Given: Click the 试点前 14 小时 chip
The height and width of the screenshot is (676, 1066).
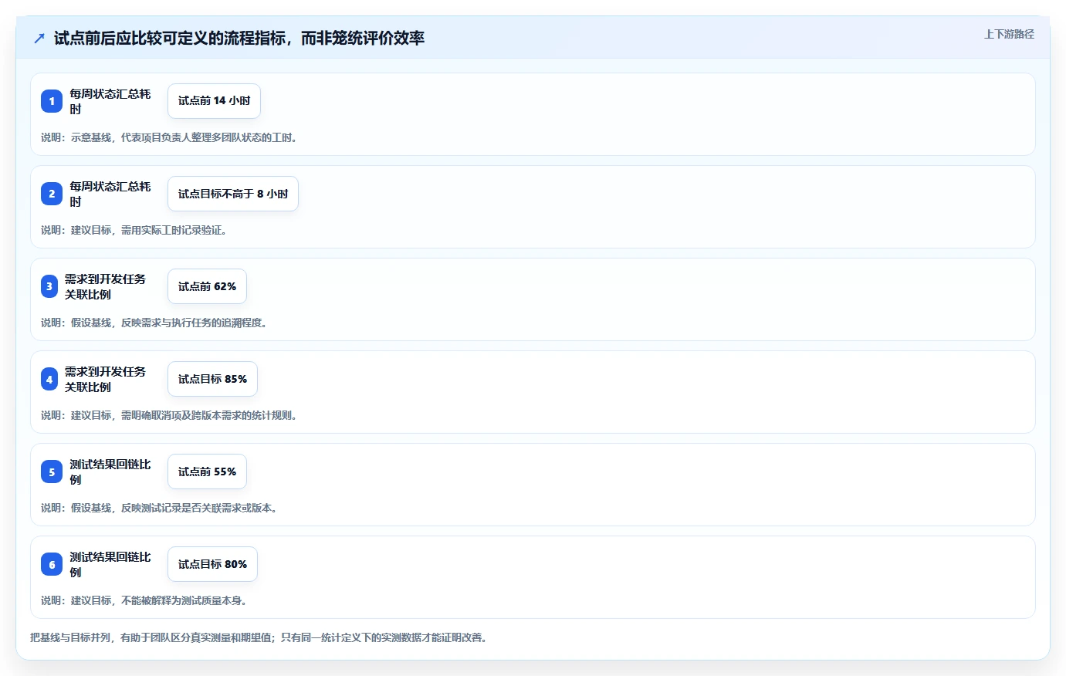Looking at the screenshot, I should pyautogui.click(x=214, y=101).
